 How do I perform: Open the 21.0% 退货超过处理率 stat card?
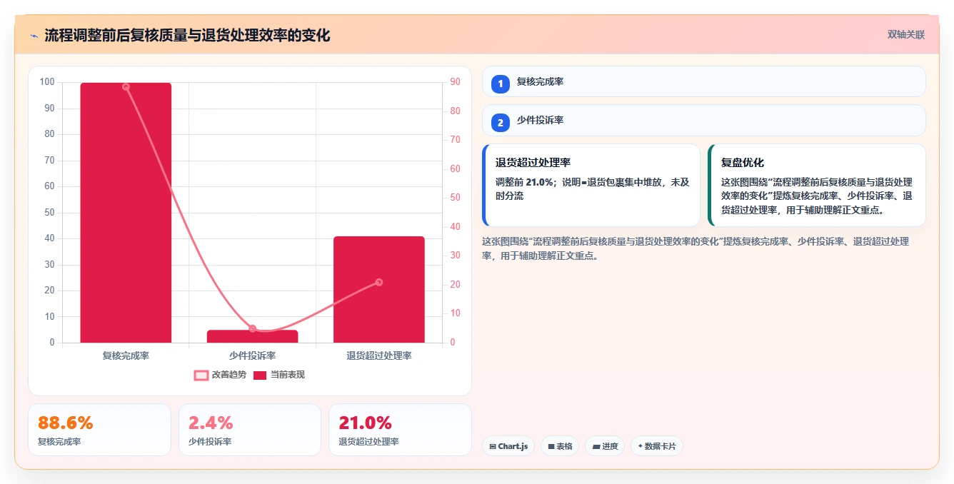400,430
